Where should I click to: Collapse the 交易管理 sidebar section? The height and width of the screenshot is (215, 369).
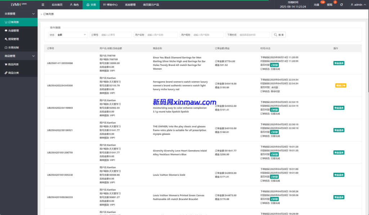pos(19,13)
